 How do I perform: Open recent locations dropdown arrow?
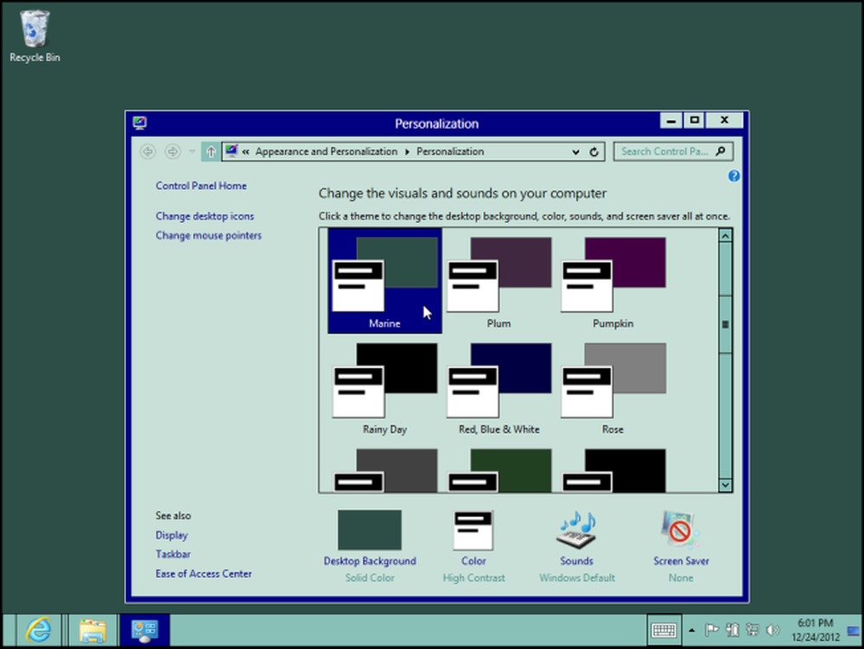coord(192,151)
